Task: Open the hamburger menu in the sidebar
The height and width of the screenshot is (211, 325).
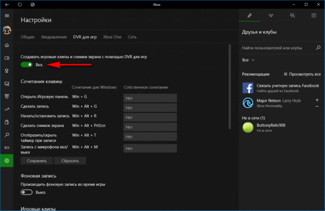Action: tap(7, 16)
